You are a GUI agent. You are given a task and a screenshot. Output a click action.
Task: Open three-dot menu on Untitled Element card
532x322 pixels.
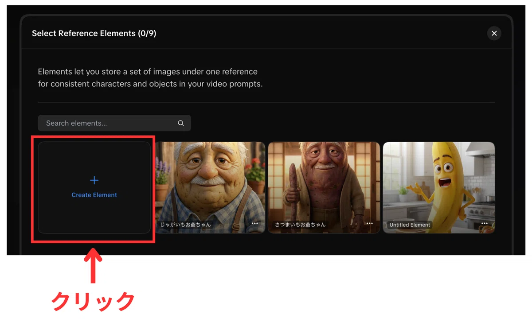[x=485, y=224]
